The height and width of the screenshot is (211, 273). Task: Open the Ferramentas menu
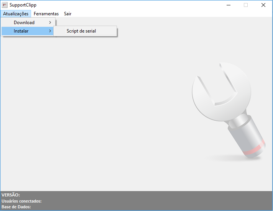click(46, 14)
